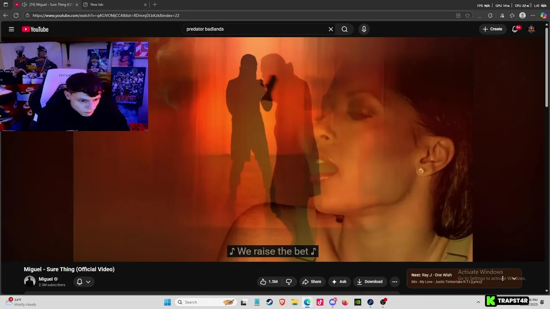Open Discord from the taskbar
Viewport: 550px width, 309px height.
[x=333, y=302]
